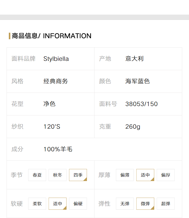
Task: Click the 260g weight value
Action: pos(133,127)
